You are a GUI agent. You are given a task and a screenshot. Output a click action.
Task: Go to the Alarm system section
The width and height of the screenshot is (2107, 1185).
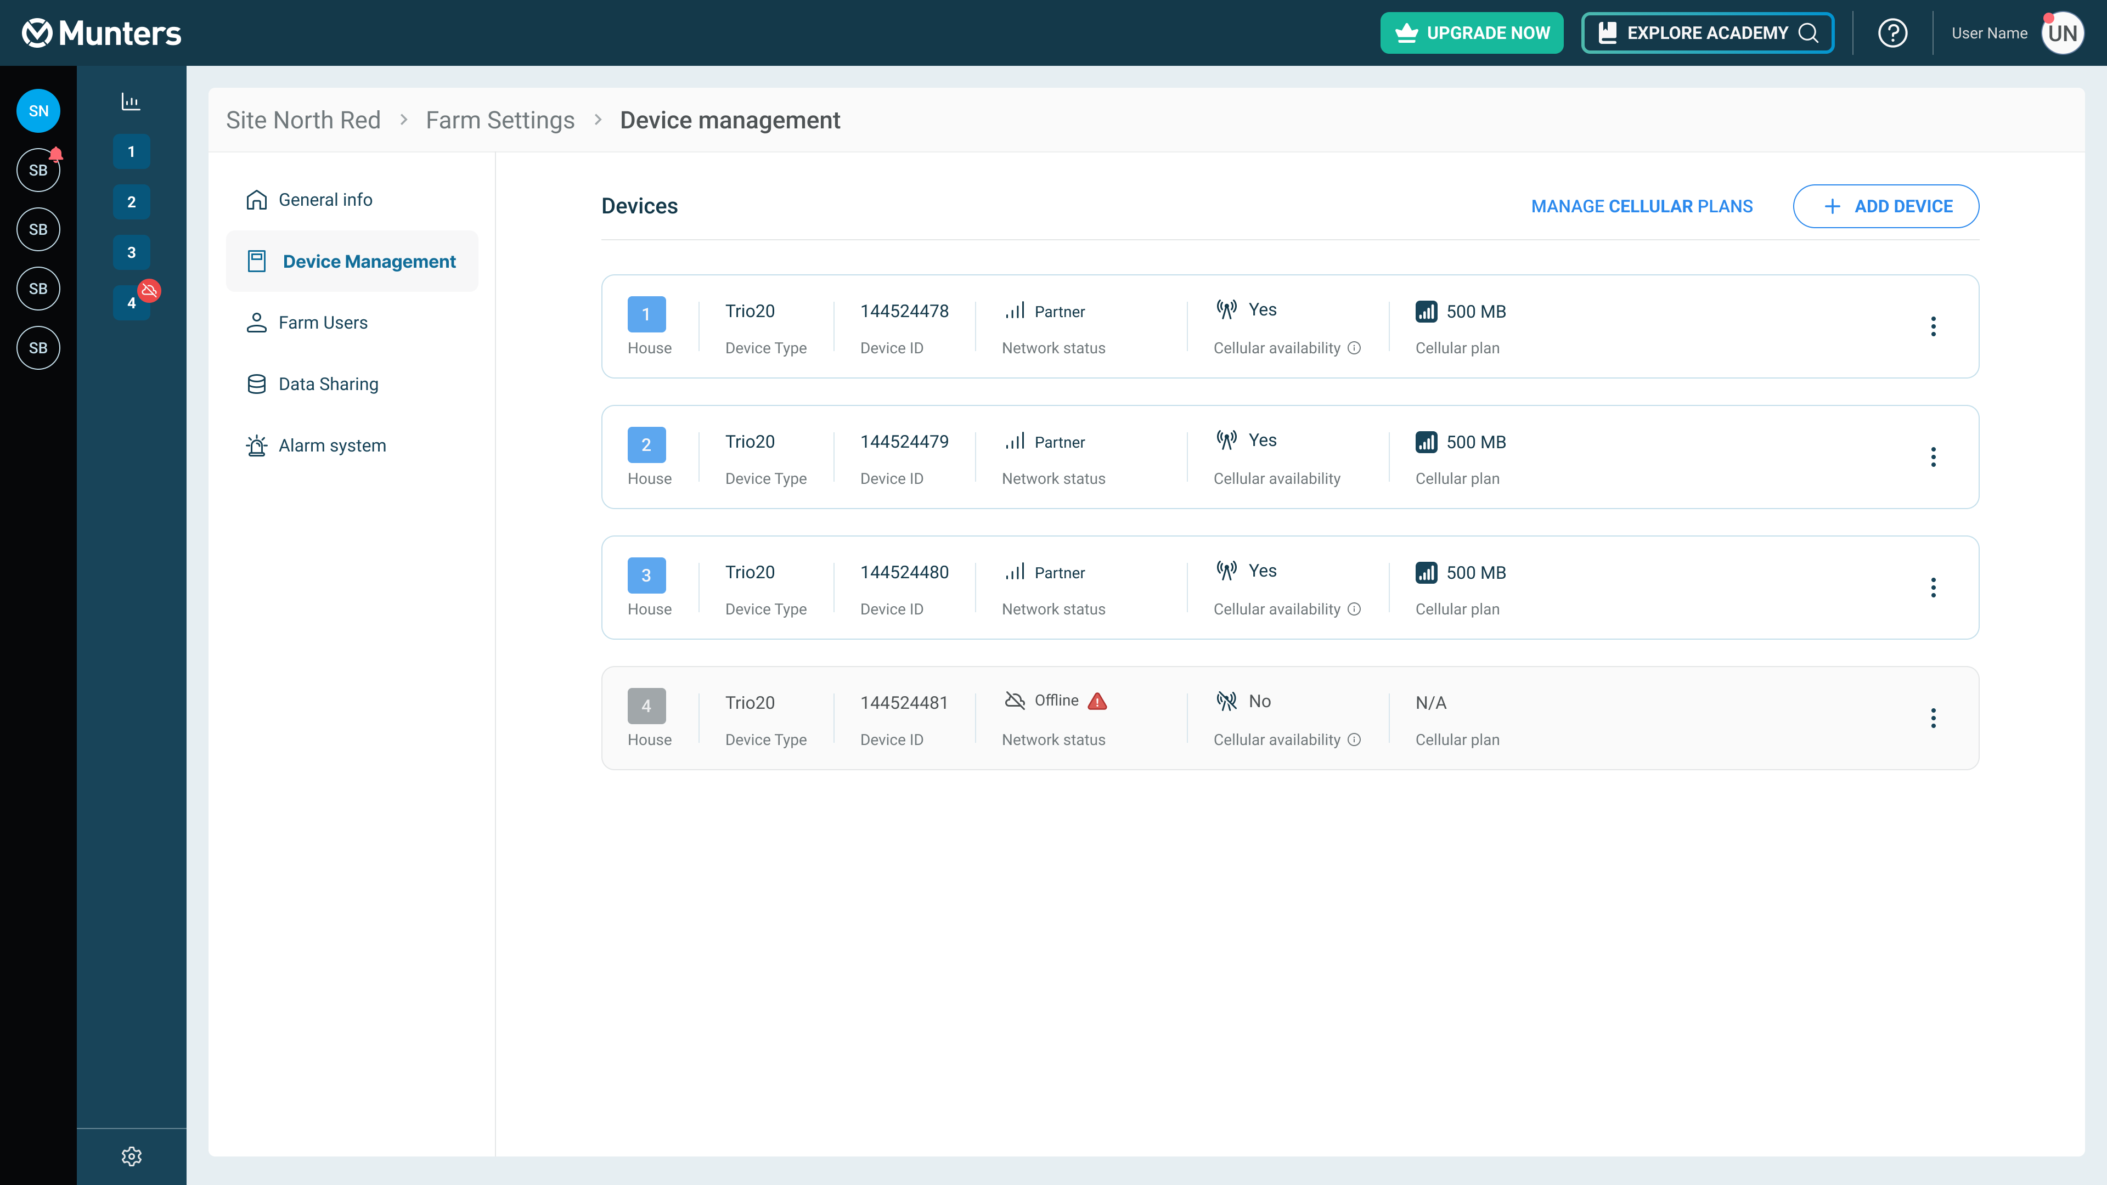point(331,445)
